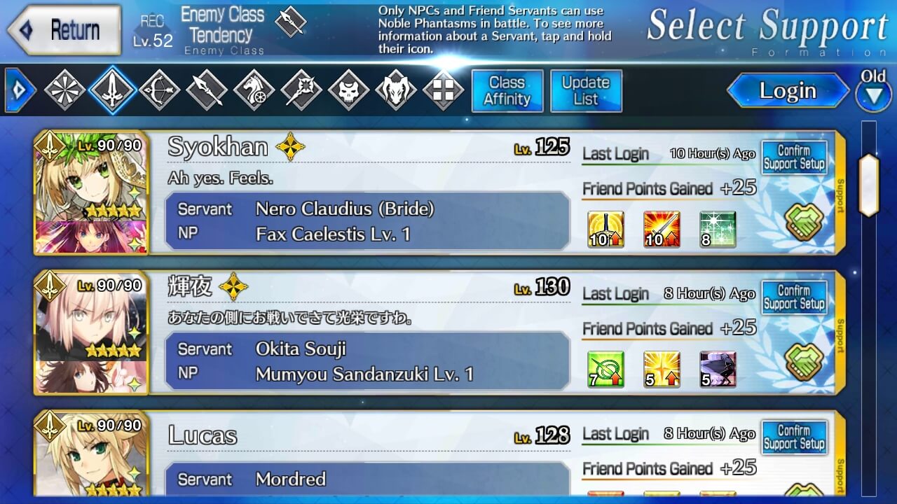Open the Class Affinity chart
Screen dimensions: 897x504
tap(507, 91)
